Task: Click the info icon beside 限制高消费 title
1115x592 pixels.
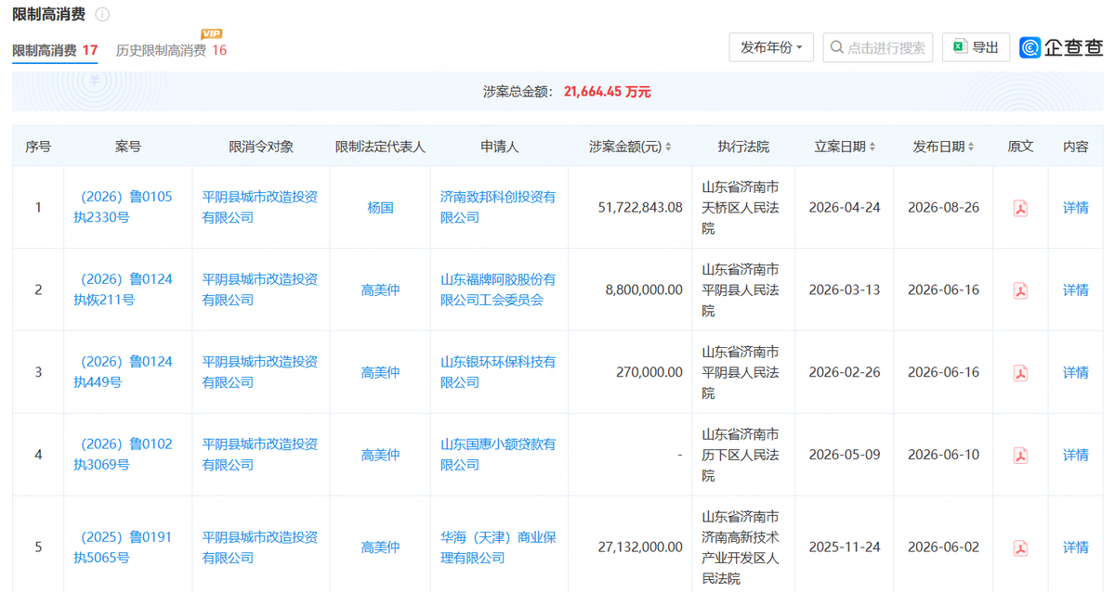Action: click(x=102, y=15)
